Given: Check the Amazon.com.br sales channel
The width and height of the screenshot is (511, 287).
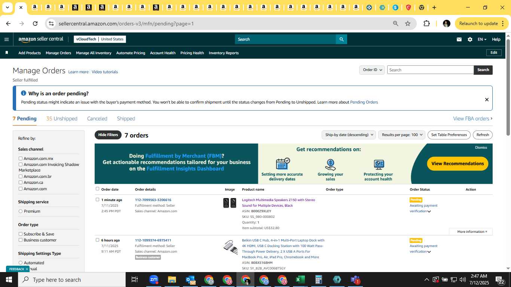Looking at the screenshot, I should click(21, 176).
